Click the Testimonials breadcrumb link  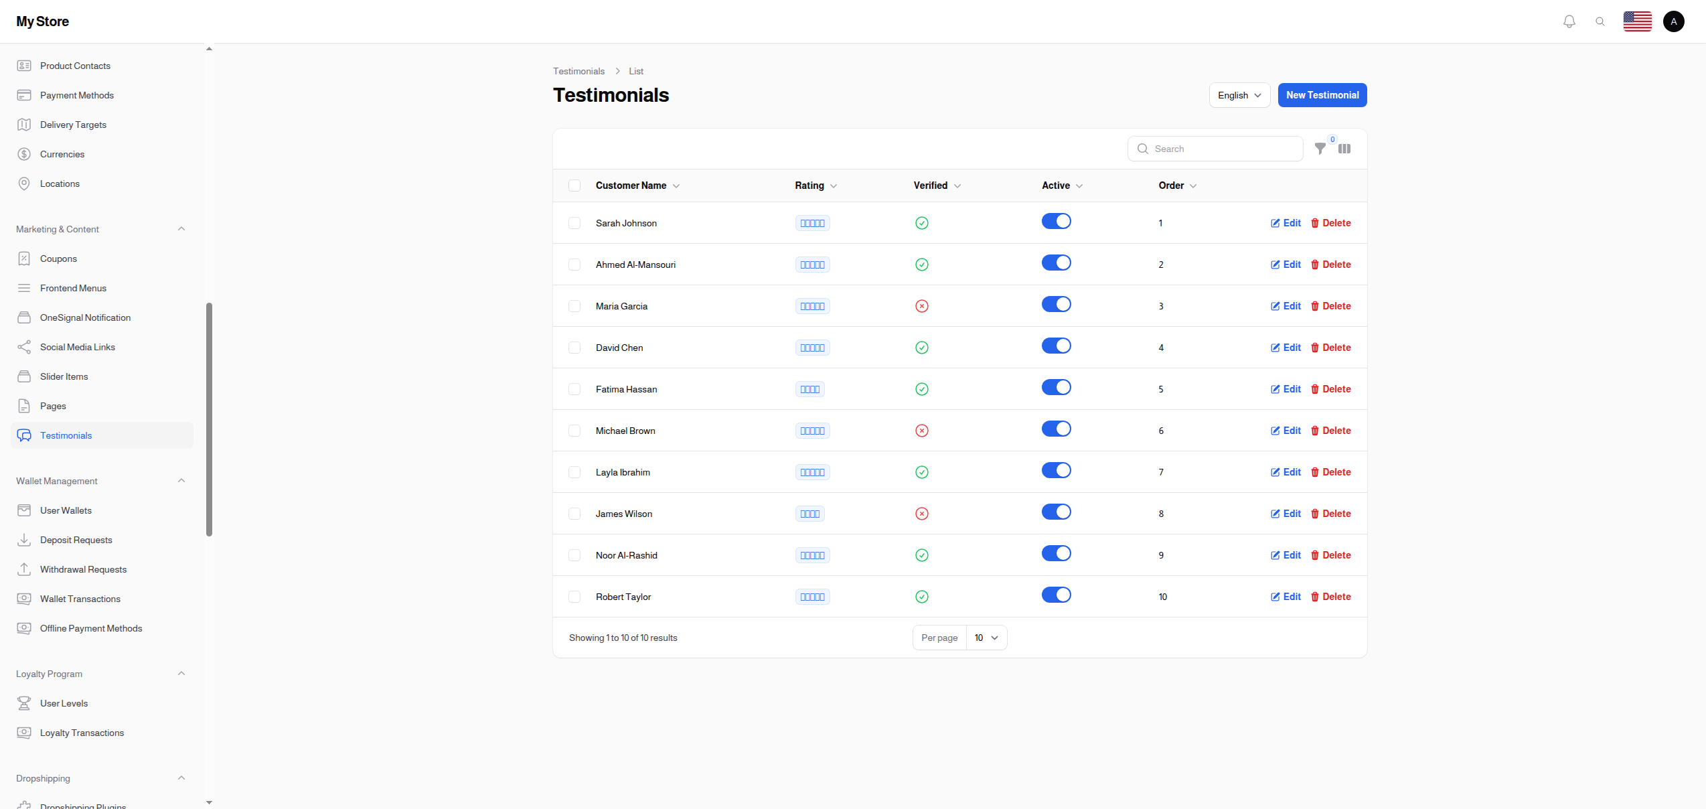(578, 71)
